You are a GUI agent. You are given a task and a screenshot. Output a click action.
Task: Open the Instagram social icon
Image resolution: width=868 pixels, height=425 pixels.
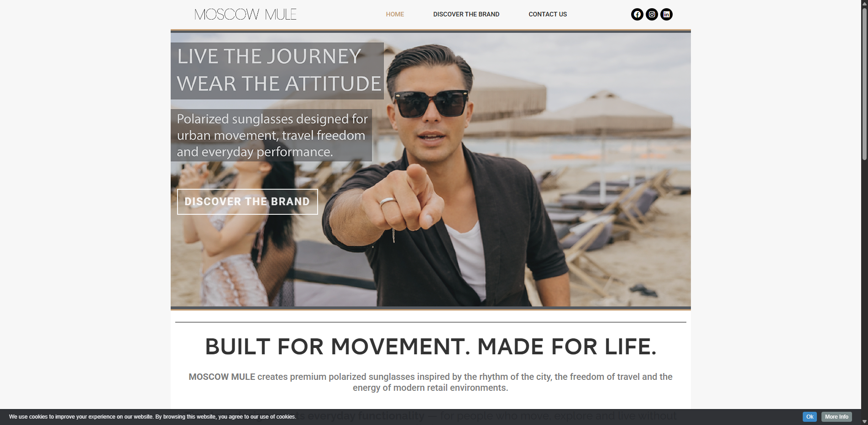click(x=652, y=15)
